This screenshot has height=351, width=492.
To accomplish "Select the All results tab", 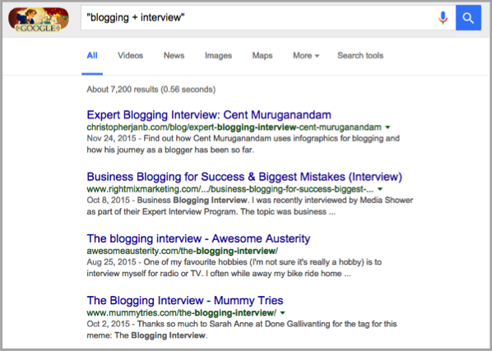I will (x=92, y=55).
